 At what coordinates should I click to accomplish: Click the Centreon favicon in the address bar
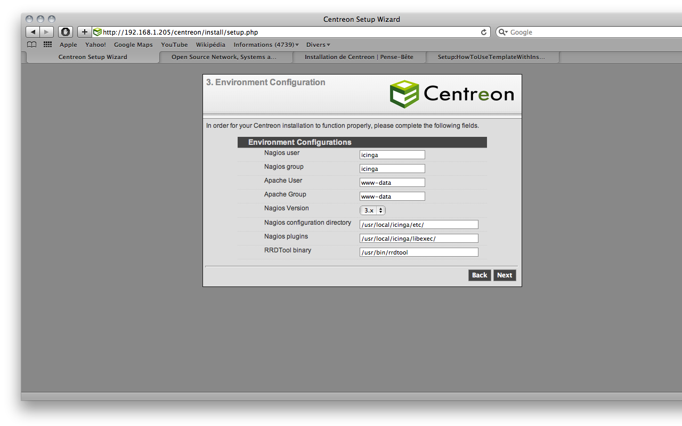click(98, 32)
